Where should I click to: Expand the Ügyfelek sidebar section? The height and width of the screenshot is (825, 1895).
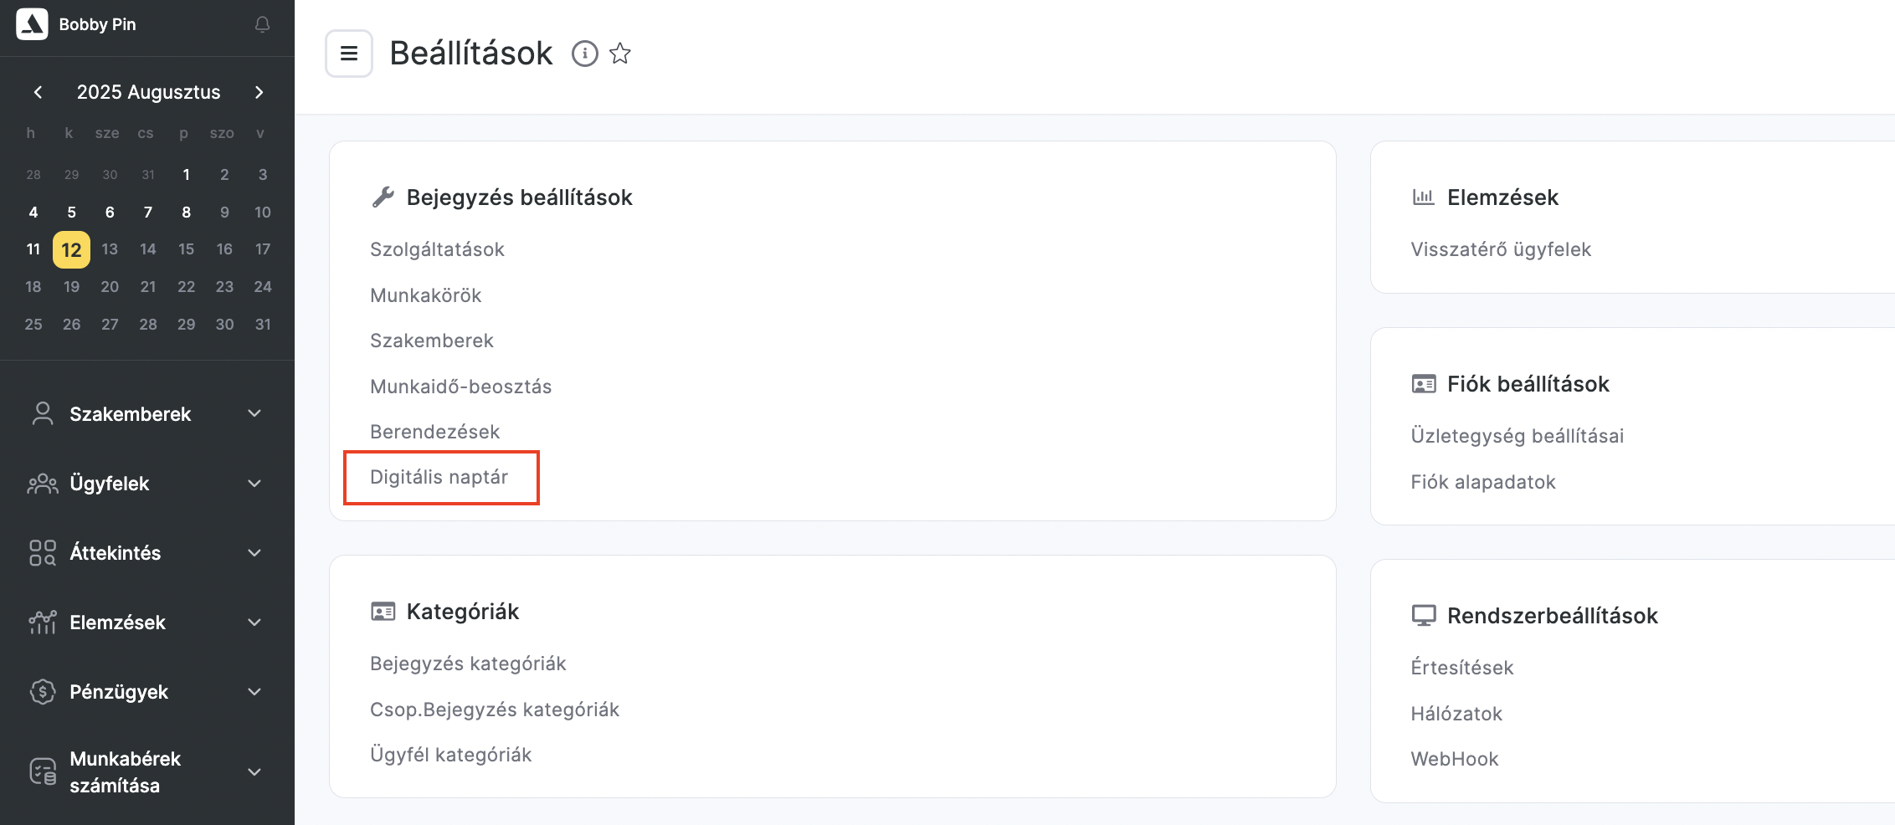254,483
